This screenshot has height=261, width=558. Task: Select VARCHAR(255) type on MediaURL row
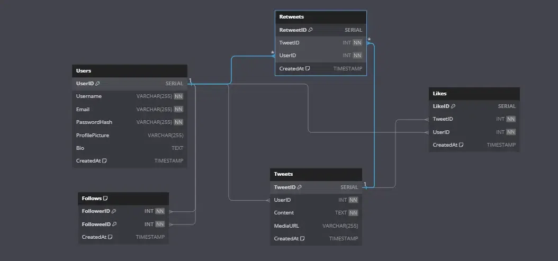pyautogui.click(x=340, y=226)
